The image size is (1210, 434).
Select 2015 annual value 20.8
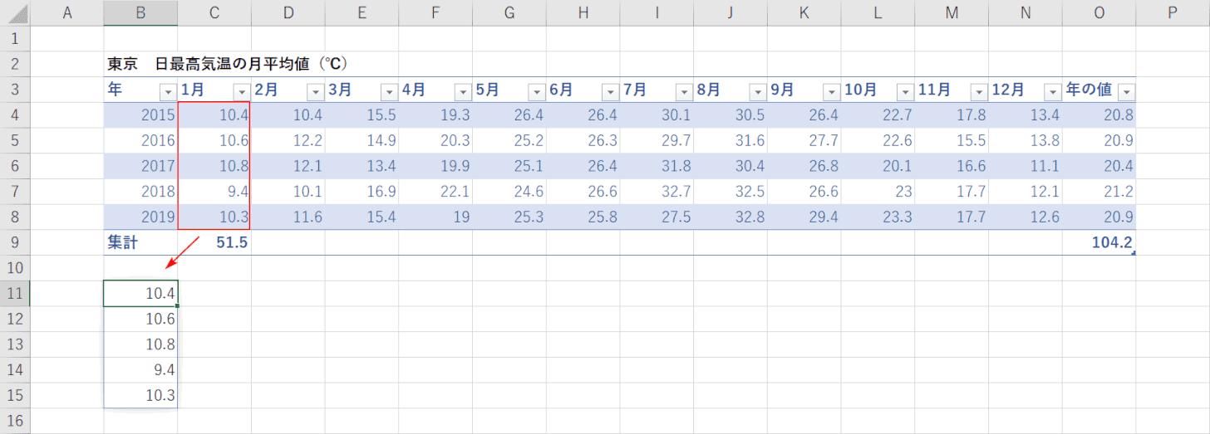[x=1099, y=115]
